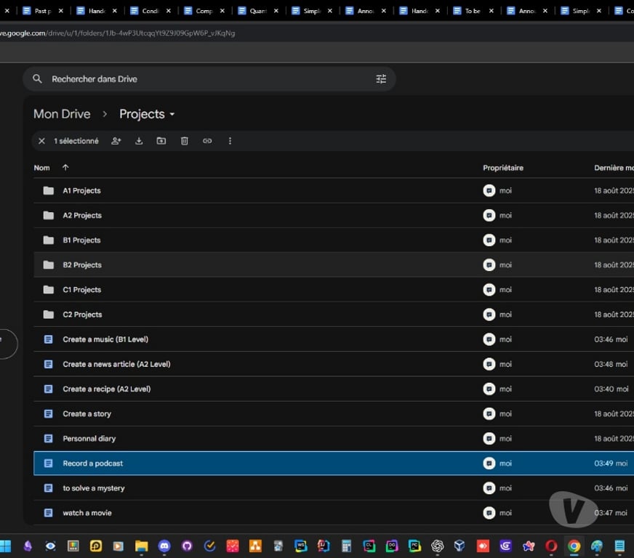Copy link using the link icon
This screenshot has width=634, height=558.
(207, 141)
